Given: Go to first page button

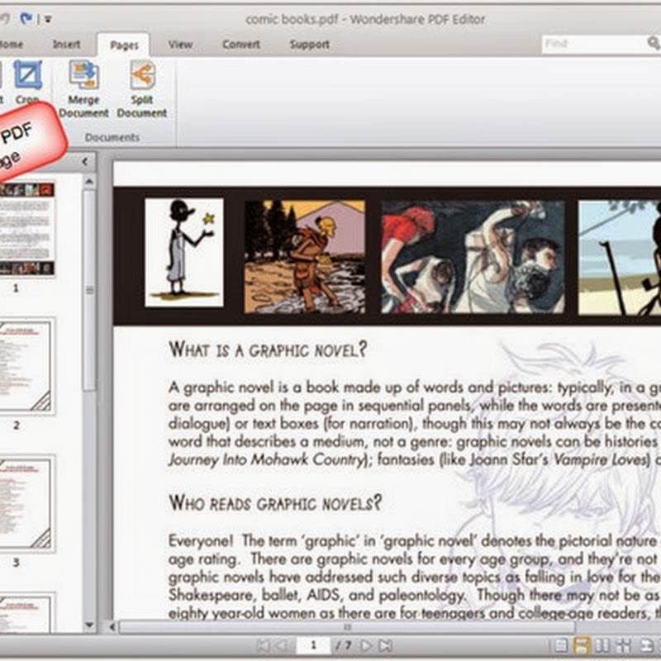Looking at the screenshot, I should click(x=264, y=645).
